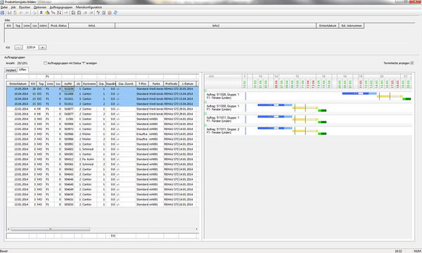Click the filter funnel toolbar icon
The height and width of the screenshot is (253, 422).
(x=98, y=13)
